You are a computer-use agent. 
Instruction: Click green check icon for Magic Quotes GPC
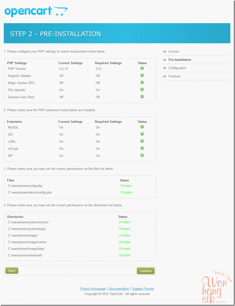[x=142, y=82]
